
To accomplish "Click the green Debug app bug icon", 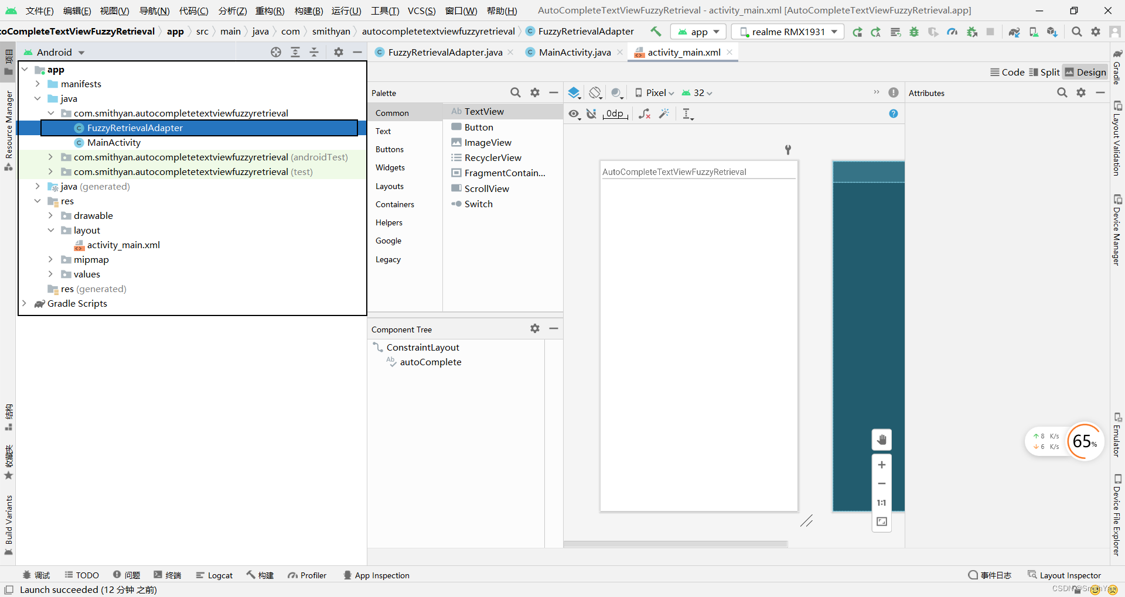I will [914, 32].
